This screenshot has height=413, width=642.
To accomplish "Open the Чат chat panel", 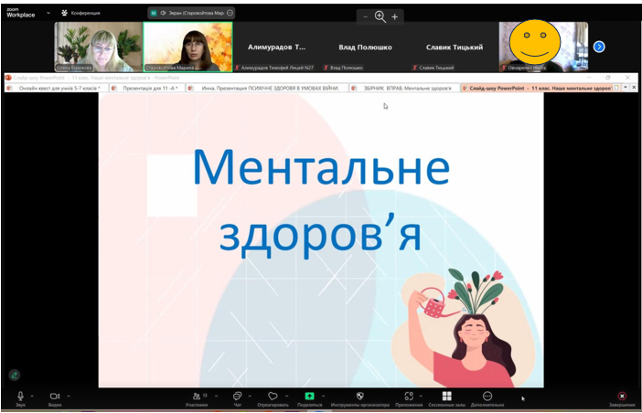I will point(237,396).
